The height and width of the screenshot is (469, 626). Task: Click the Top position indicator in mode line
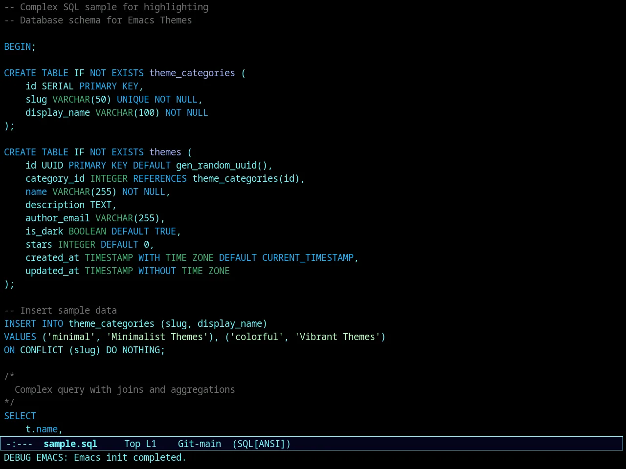[x=132, y=444]
